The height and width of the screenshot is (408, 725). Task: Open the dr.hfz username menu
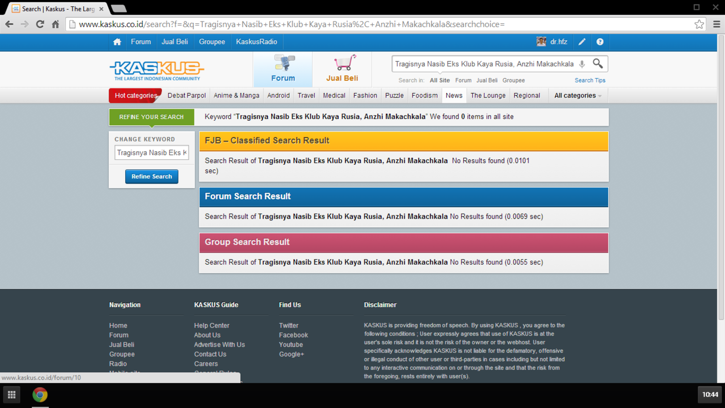tap(558, 42)
